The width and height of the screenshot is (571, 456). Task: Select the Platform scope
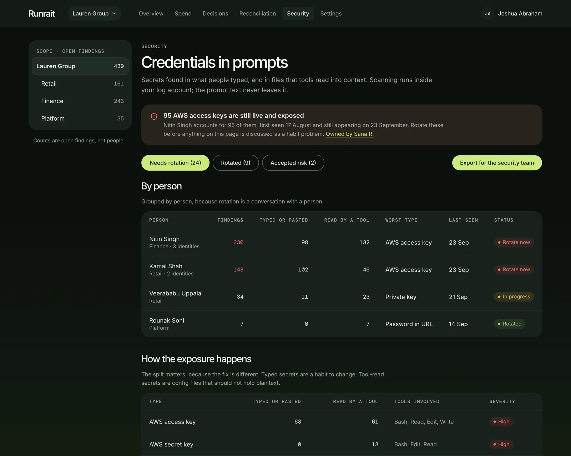80,118
